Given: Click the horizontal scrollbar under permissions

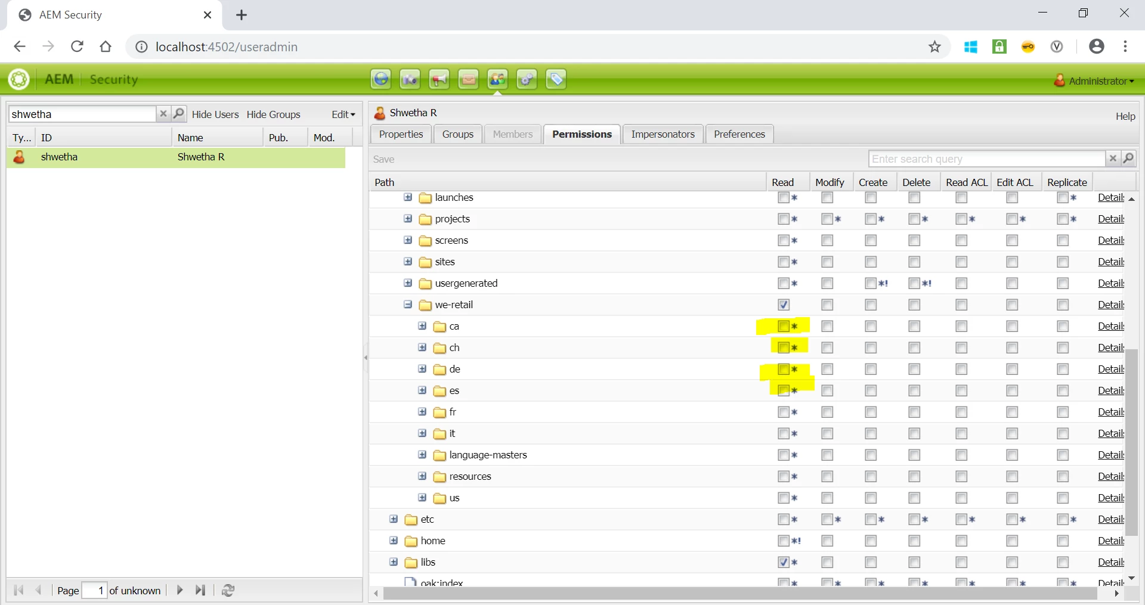Looking at the screenshot, I should coord(740,594).
